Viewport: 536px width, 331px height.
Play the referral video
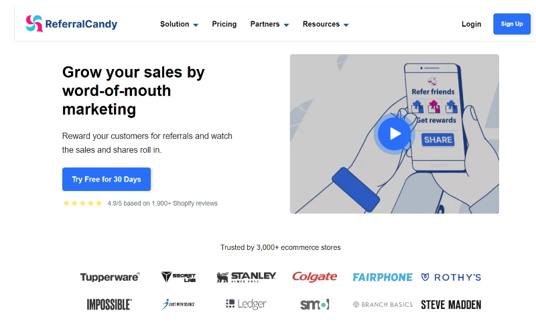[x=393, y=133]
